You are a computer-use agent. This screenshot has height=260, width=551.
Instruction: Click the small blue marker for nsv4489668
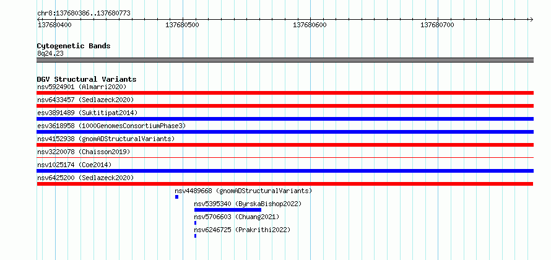tap(177, 197)
